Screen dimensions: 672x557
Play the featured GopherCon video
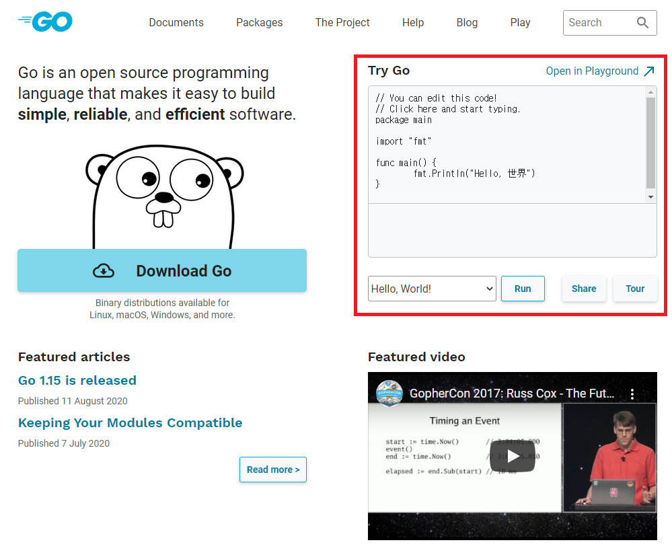pyautogui.click(x=513, y=456)
